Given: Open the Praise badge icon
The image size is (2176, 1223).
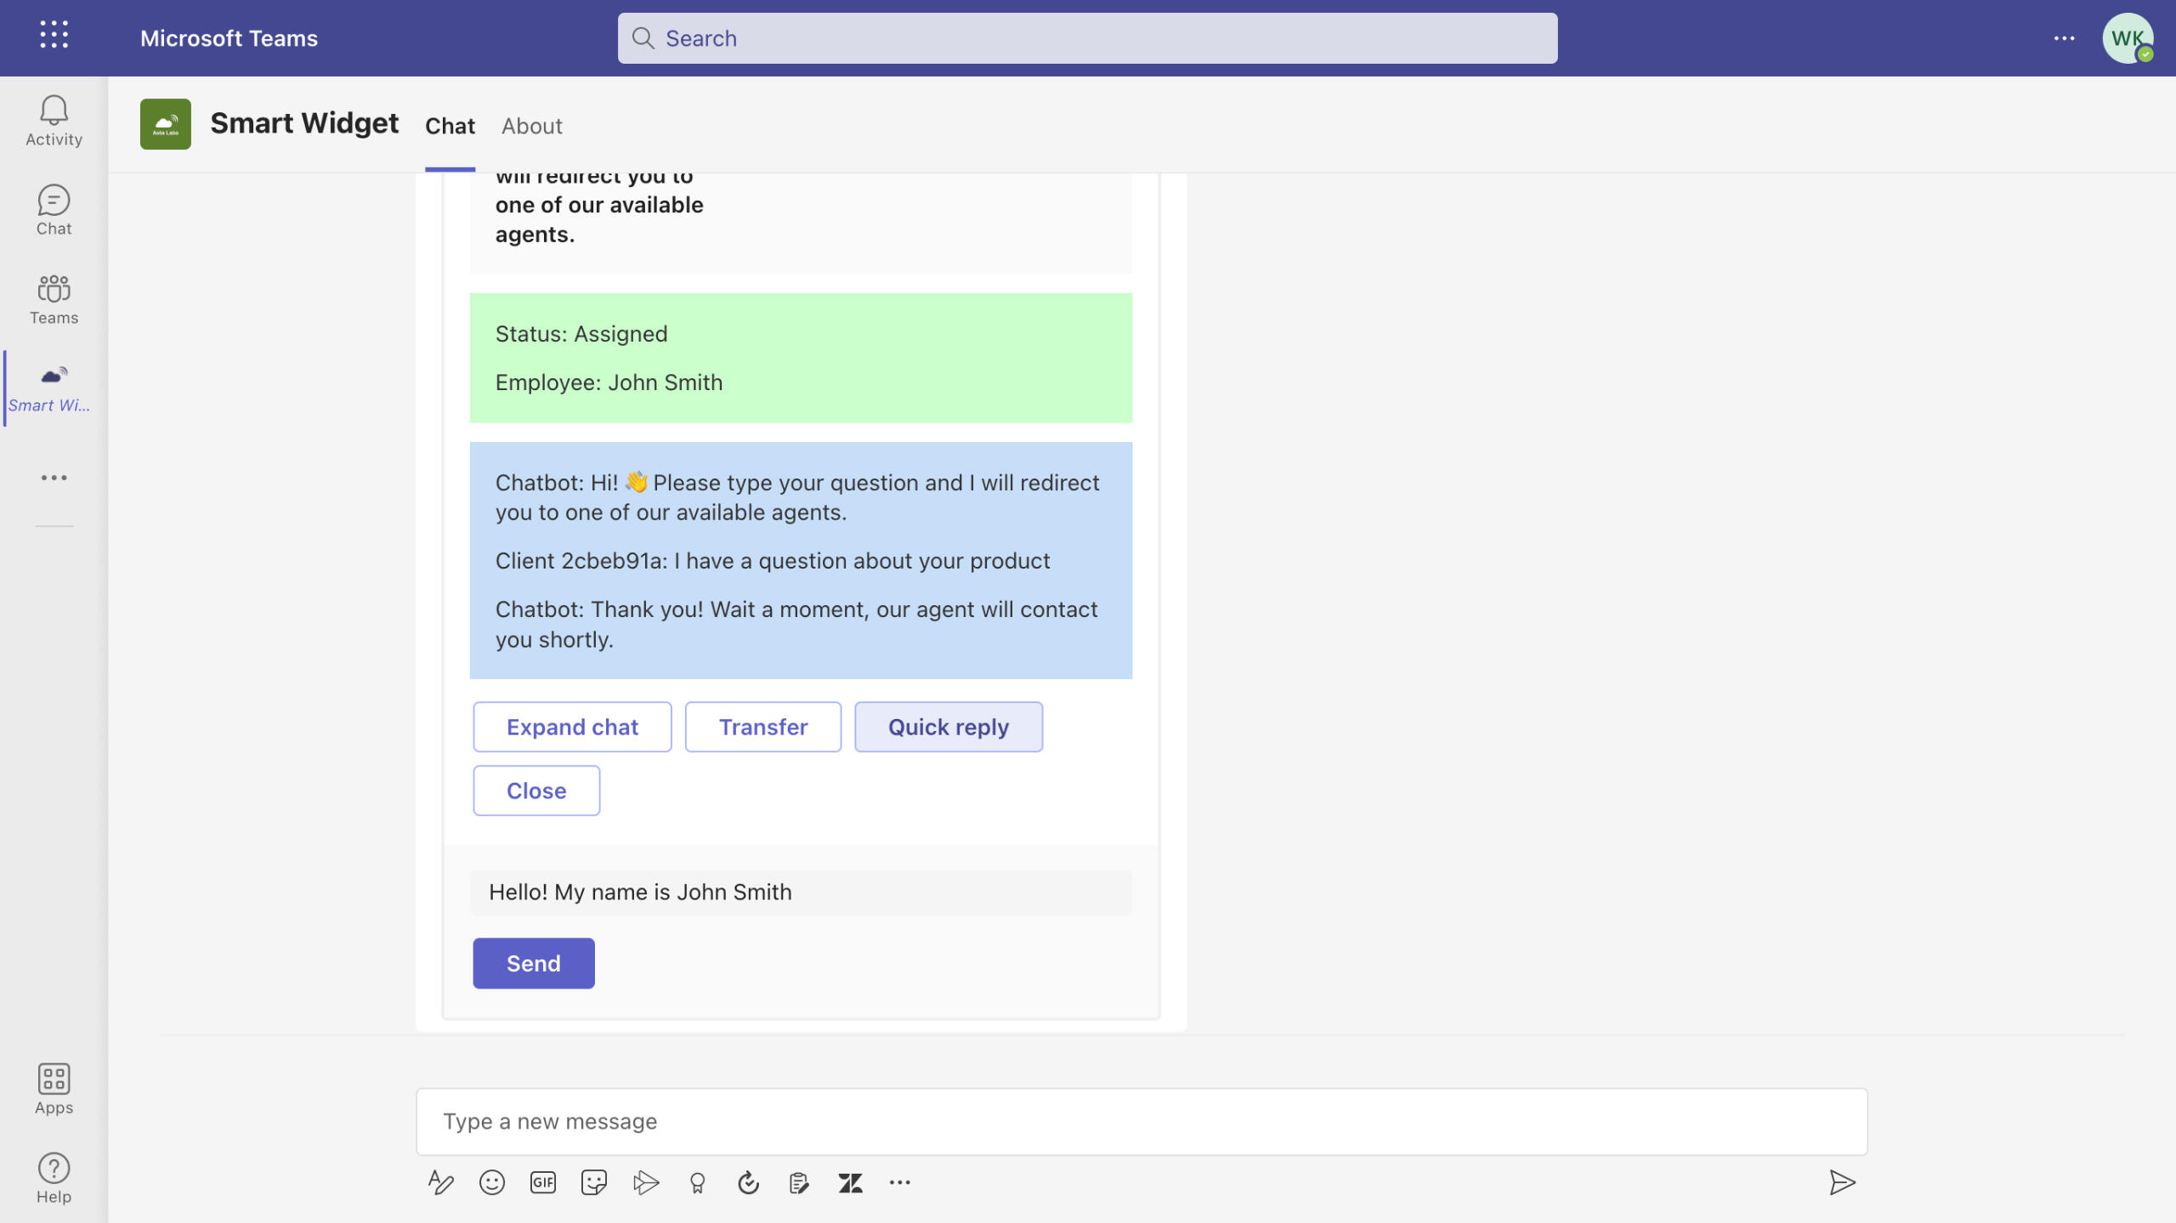Looking at the screenshot, I should click(x=697, y=1182).
